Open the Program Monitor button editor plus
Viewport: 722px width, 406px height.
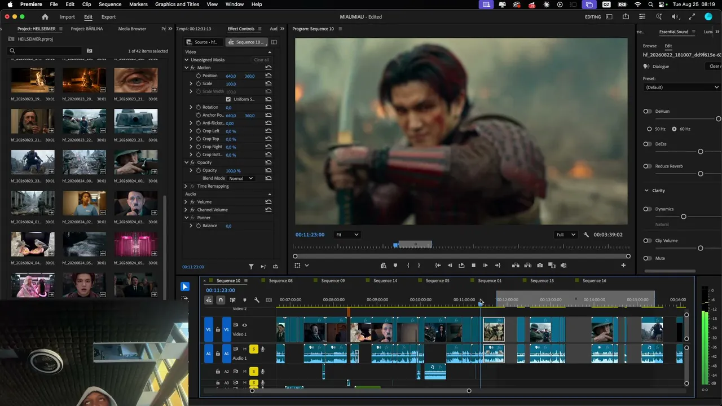623,265
